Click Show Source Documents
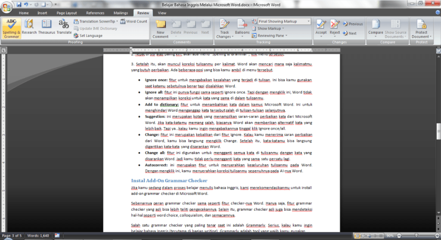 pos(395,29)
